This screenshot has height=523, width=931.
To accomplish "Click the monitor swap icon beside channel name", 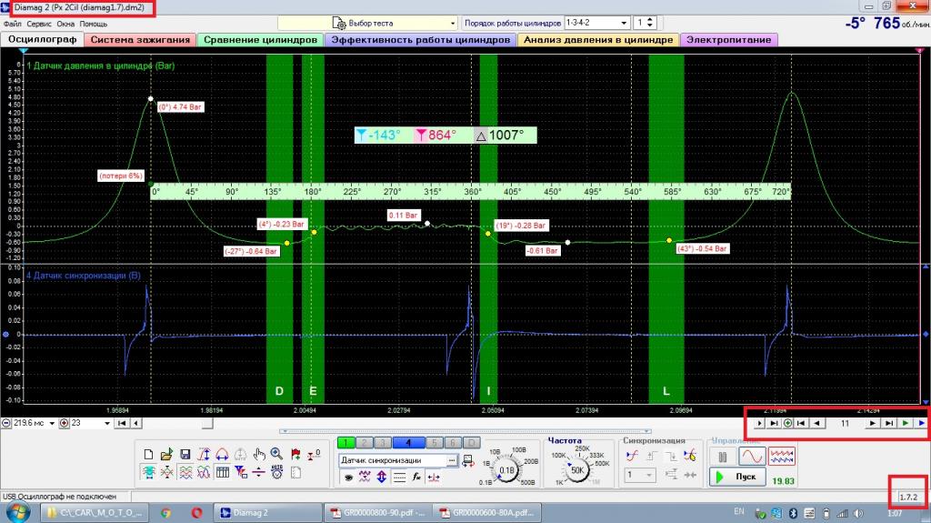I will pos(468,460).
